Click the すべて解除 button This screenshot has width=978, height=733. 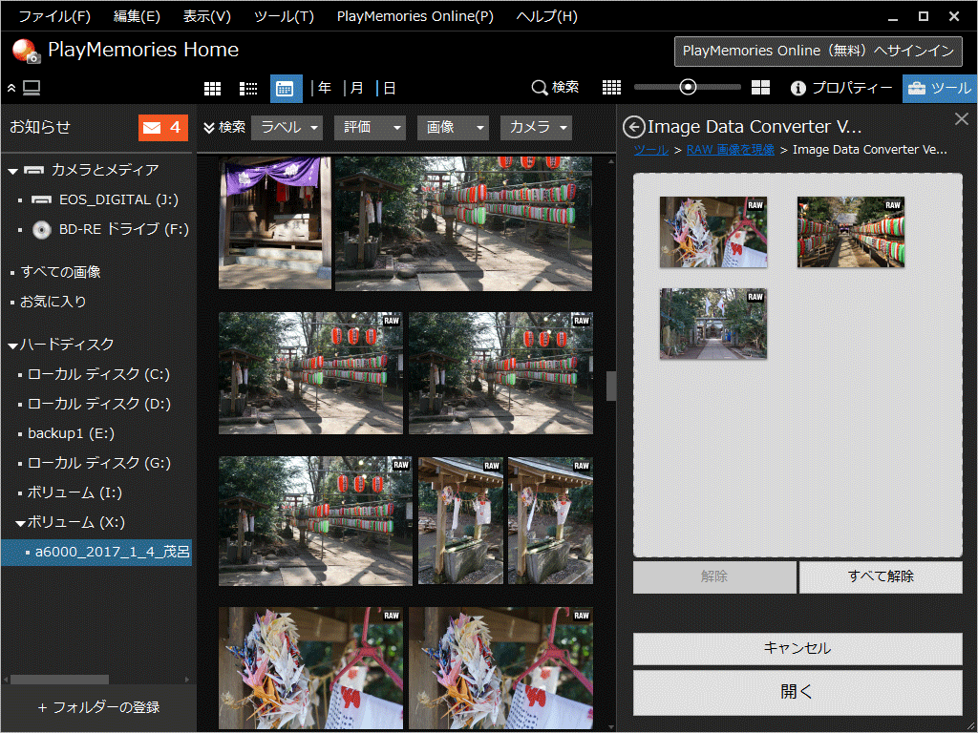pos(880,576)
